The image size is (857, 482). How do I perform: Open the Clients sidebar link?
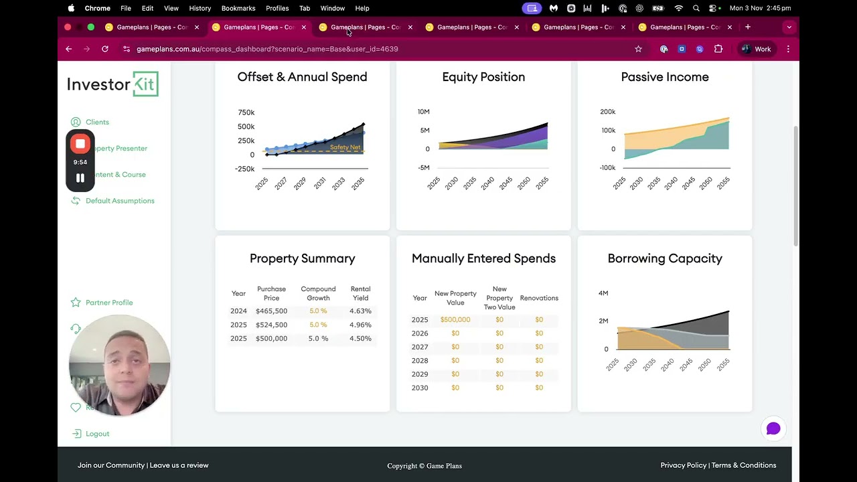pyautogui.click(x=97, y=122)
